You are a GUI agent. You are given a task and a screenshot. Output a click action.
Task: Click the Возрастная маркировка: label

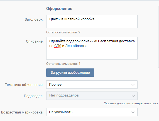(x=22, y=112)
